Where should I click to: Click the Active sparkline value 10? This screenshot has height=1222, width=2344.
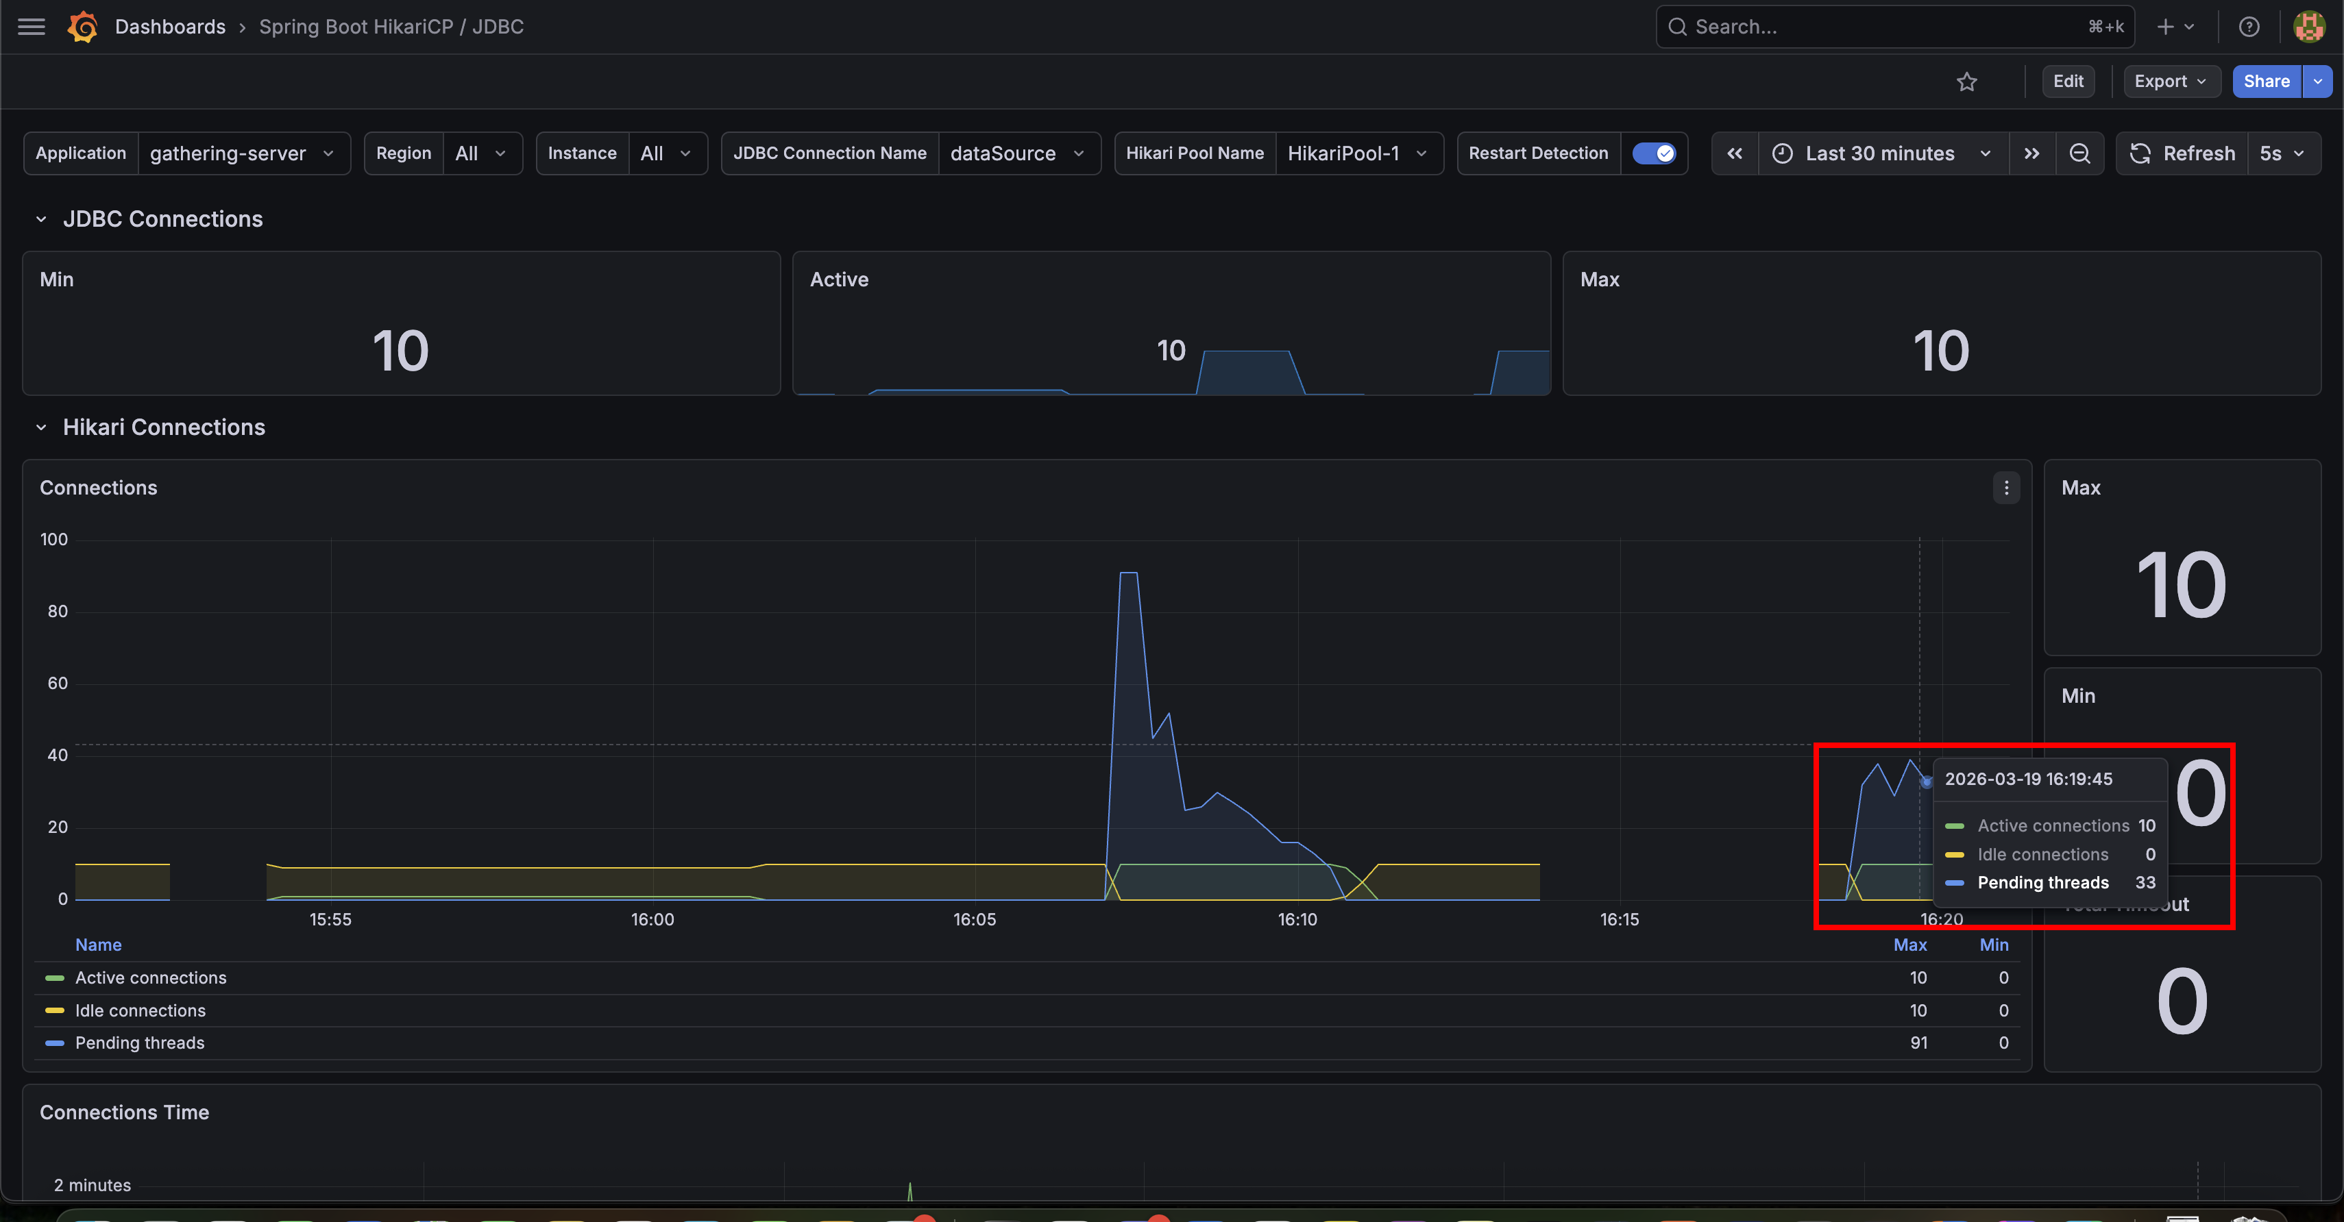point(1171,350)
